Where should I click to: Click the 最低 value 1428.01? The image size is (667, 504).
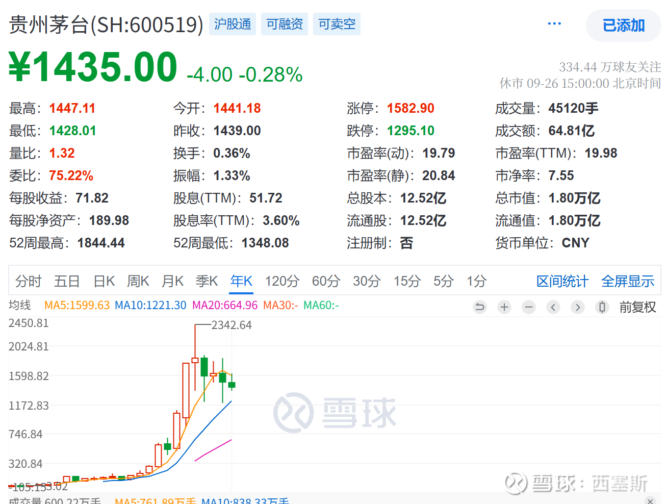click(x=72, y=131)
